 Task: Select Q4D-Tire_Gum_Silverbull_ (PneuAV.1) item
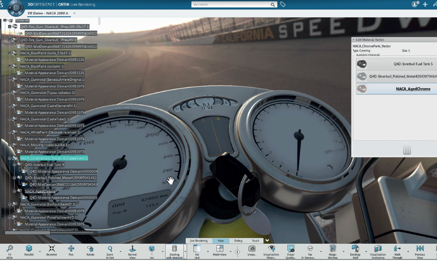click(x=48, y=40)
